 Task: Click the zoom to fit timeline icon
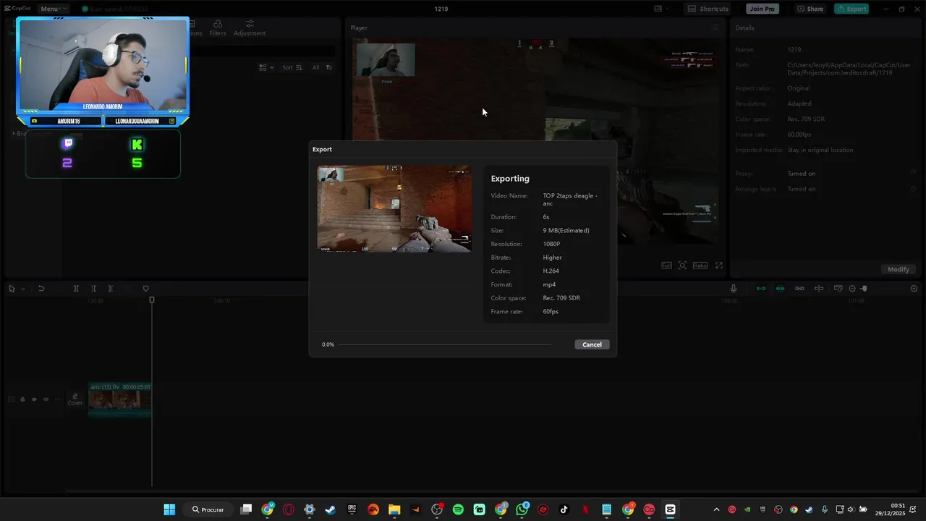pyautogui.click(x=914, y=289)
